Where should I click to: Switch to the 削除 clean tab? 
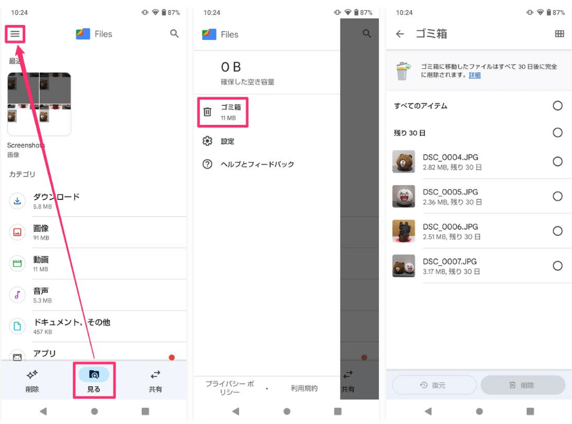[x=32, y=381]
